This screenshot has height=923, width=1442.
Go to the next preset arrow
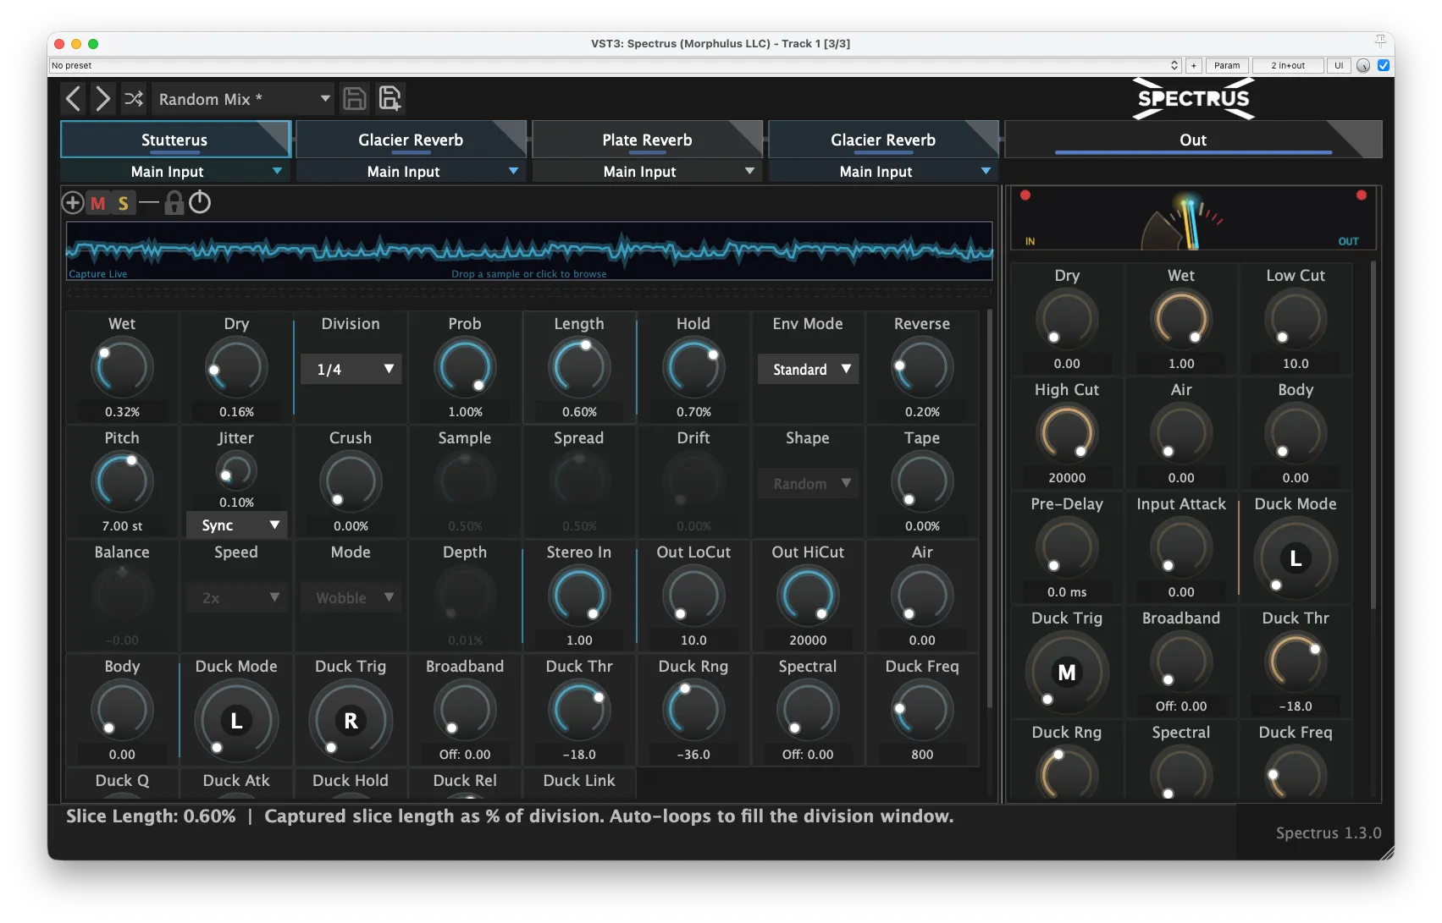pyautogui.click(x=102, y=99)
